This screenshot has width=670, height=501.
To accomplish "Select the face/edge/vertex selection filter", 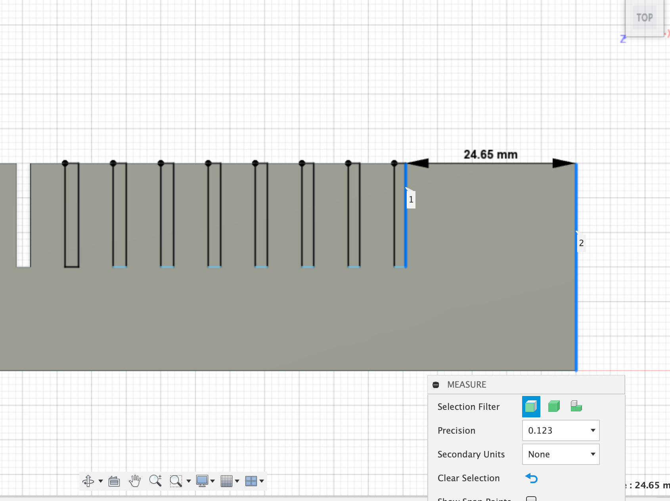I will [531, 406].
